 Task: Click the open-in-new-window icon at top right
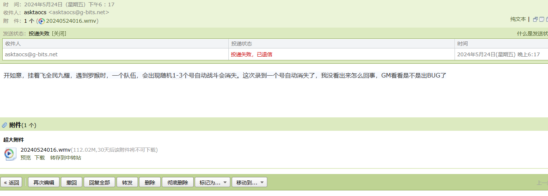click(535, 19)
